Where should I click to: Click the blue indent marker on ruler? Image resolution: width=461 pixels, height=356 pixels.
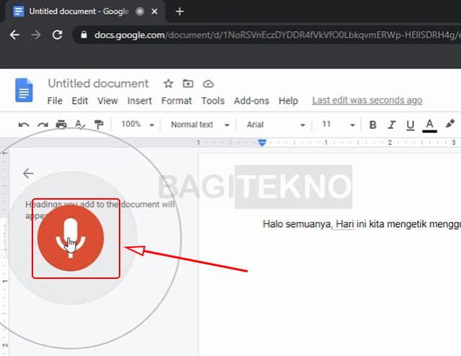[x=262, y=143]
